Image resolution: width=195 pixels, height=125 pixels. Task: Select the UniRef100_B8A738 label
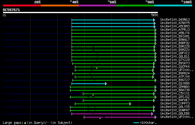(x=175, y=90)
